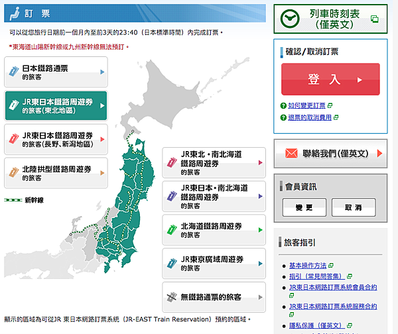Click the blue ticket icon for 日本鐵路通票
This screenshot has width=398, height=334.
pyautogui.click(x=14, y=72)
